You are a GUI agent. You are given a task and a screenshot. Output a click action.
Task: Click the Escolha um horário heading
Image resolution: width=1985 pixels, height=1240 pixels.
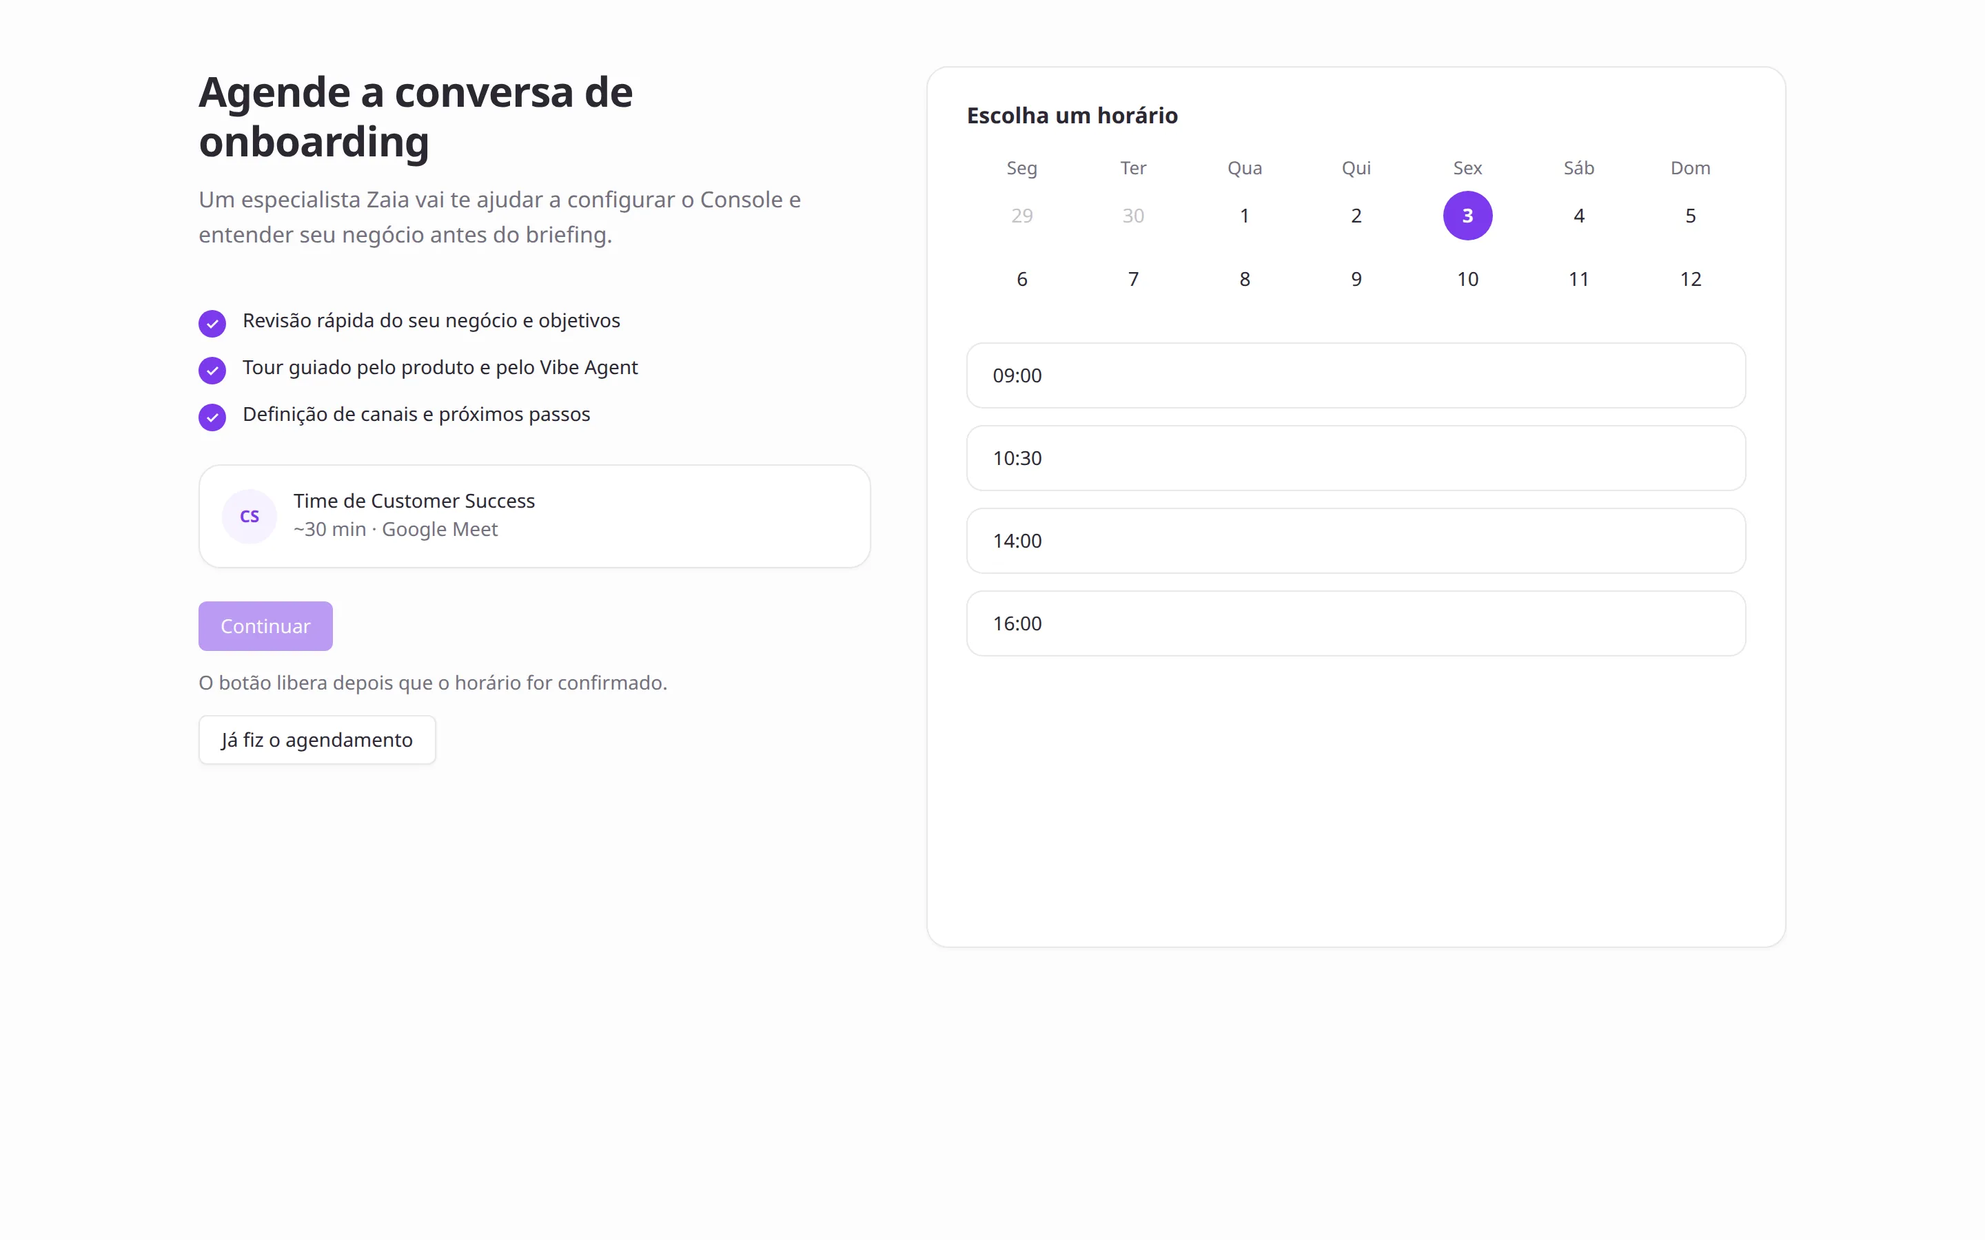[1072, 116]
